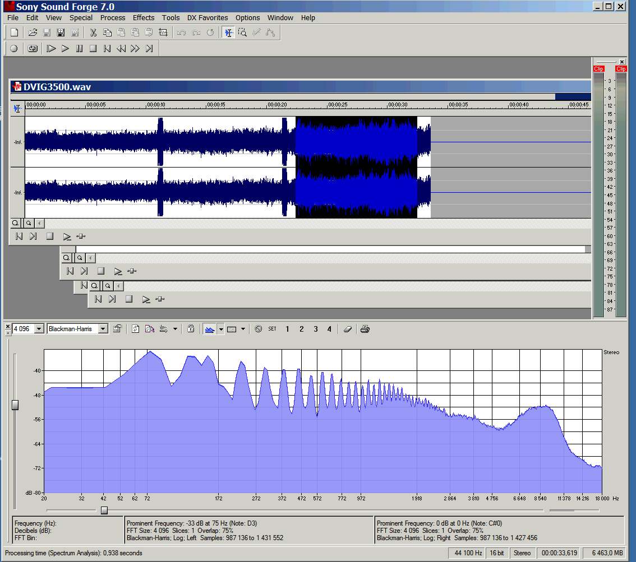Click the Play button in the transport bar

[65, 49]
